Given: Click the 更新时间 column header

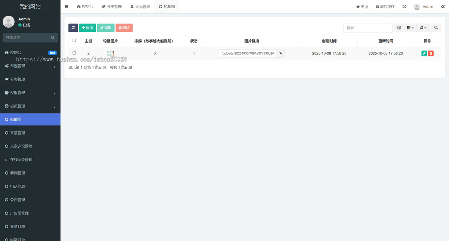Looking at the screenshot, I should [386, 41].
